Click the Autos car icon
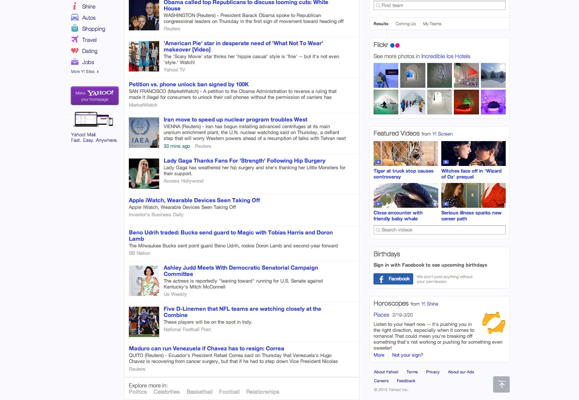Screen dimensions: 579x400 [74, 17]
